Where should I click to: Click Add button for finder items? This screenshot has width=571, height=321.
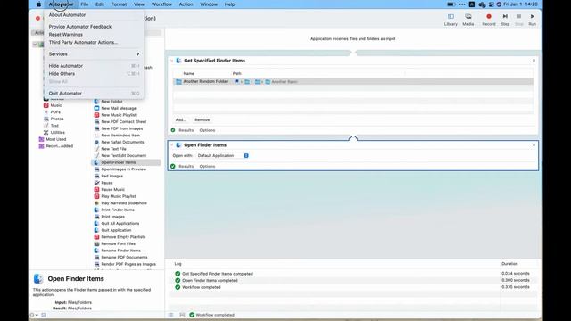180,119
